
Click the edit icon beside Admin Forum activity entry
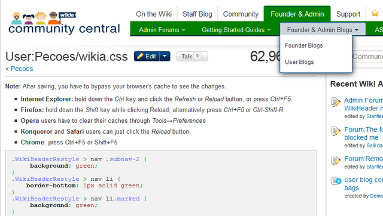click(x=336, y=102)
